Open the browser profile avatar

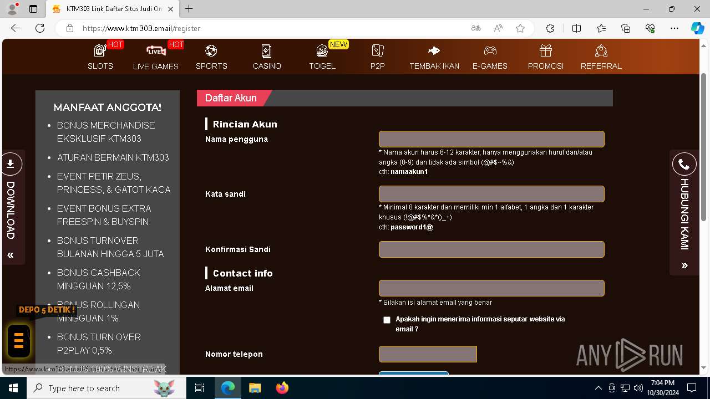pyautogui.click(x=12, y=9)
